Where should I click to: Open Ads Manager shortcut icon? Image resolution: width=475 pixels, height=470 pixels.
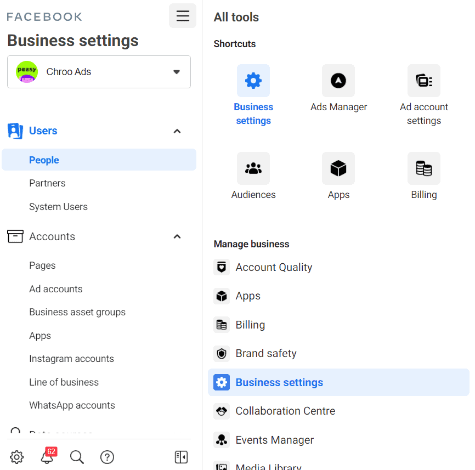338,81
